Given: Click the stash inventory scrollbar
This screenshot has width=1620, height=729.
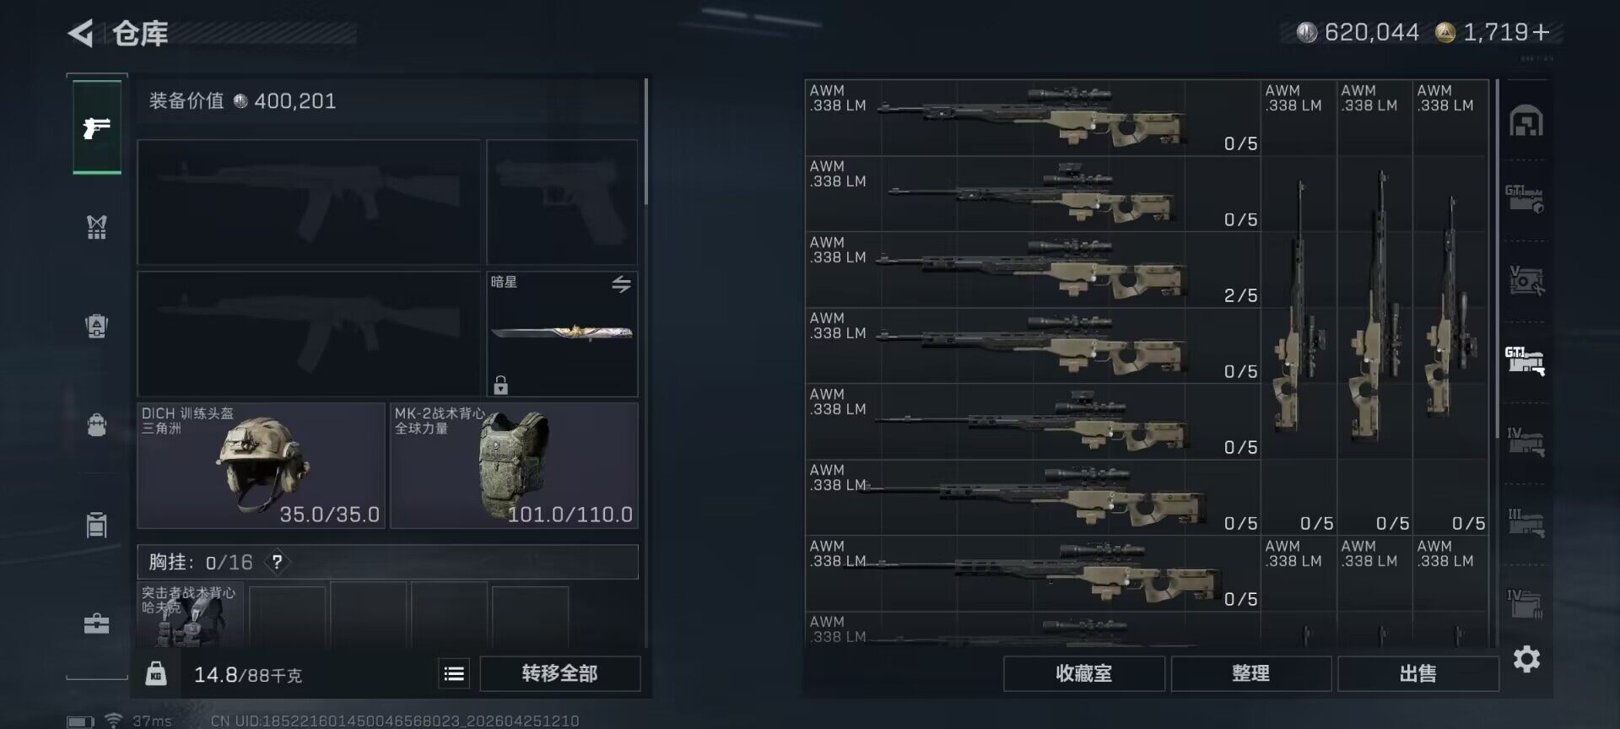Looking at the screenshot, I should [x=1498, y=257].
